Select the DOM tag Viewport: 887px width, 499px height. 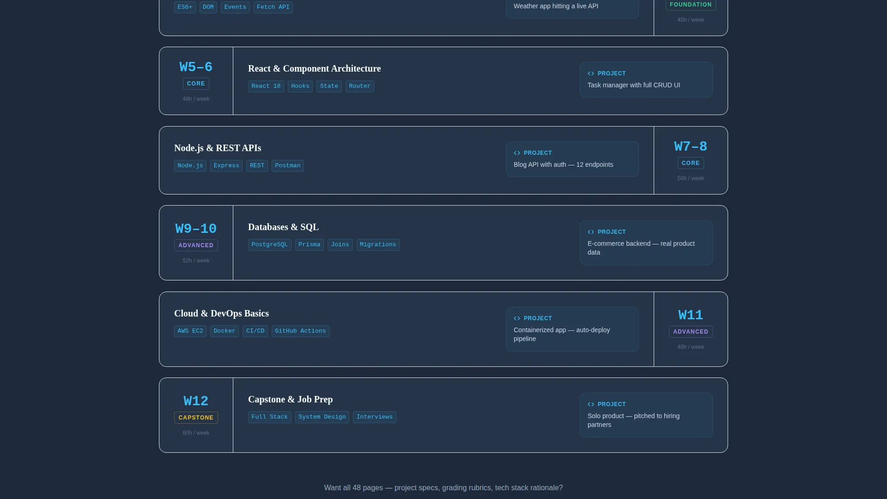[208, 7]
